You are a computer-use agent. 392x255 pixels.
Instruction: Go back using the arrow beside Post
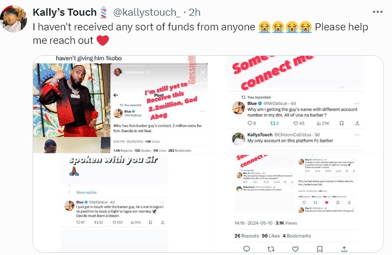point(115,95)
